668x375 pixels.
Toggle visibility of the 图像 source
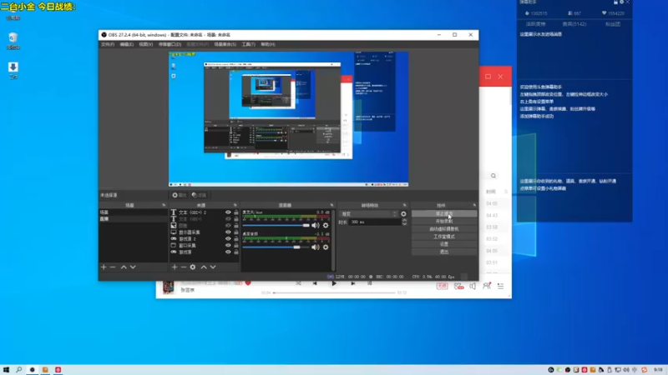tap(228, 225)
